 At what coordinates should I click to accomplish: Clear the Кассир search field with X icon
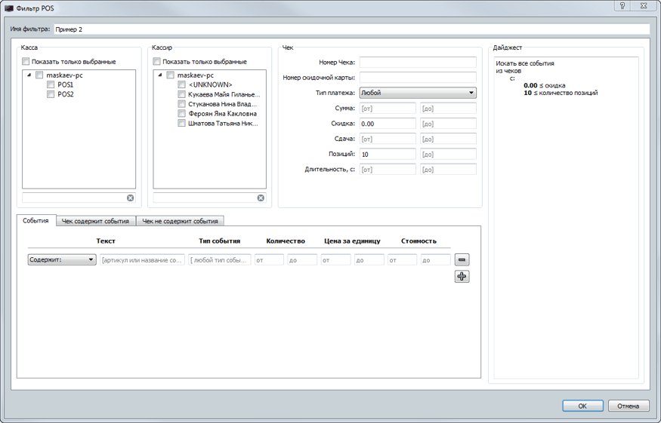[261, 198]
